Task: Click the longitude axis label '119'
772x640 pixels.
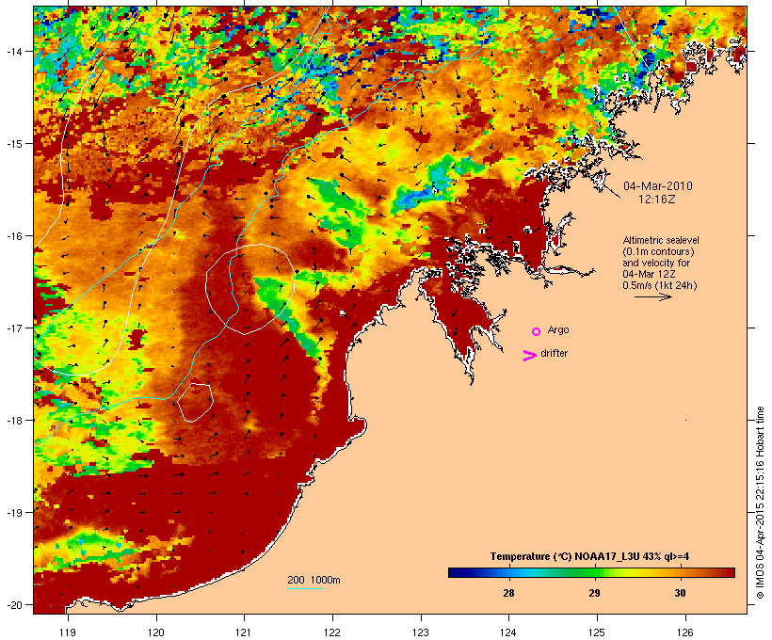Action: [68, 632]
